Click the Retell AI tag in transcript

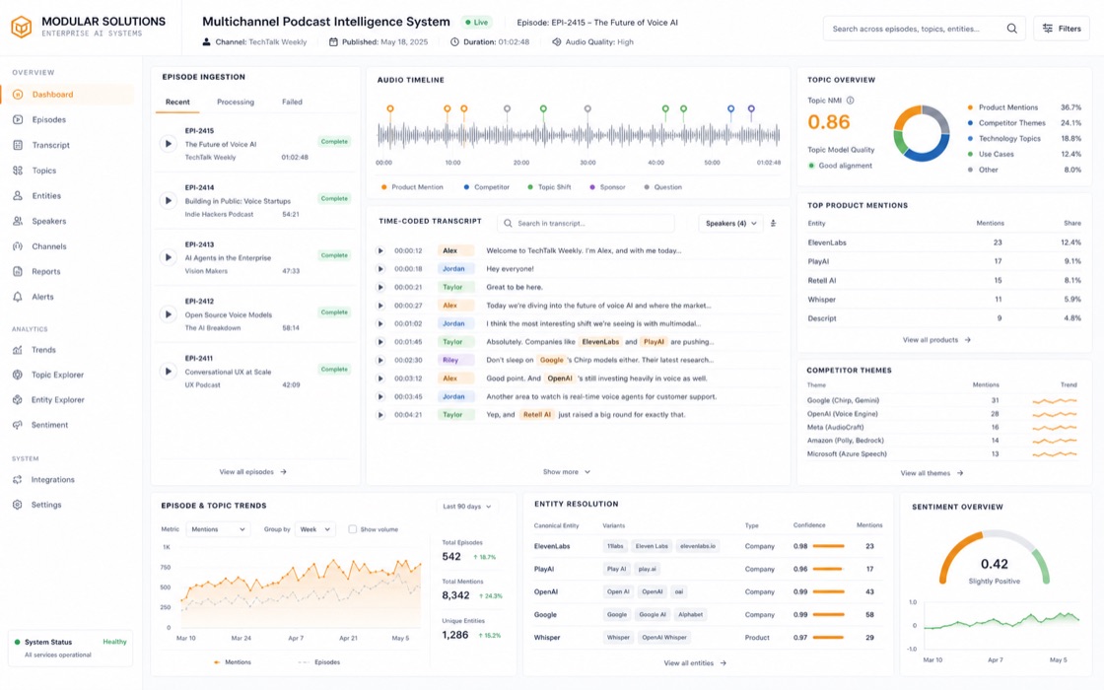pyautogui.click(x=536, y=415)
